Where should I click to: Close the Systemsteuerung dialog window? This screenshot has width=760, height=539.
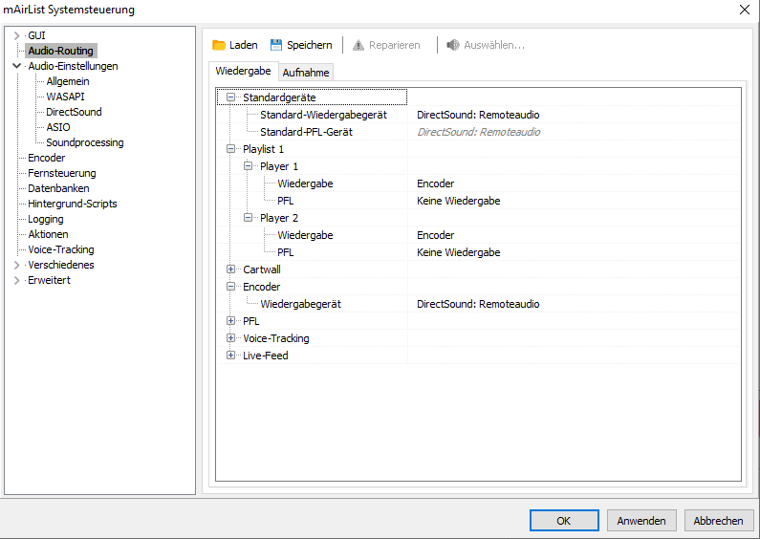[x=745, y=10]
